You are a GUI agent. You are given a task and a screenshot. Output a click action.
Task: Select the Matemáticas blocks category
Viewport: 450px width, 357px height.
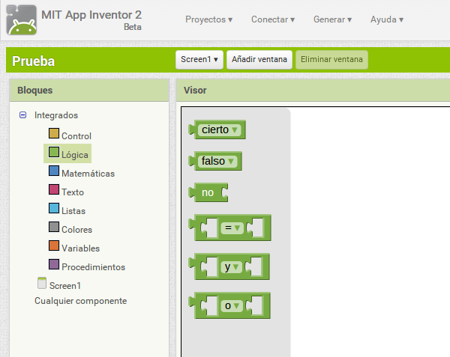coord(88,174)
